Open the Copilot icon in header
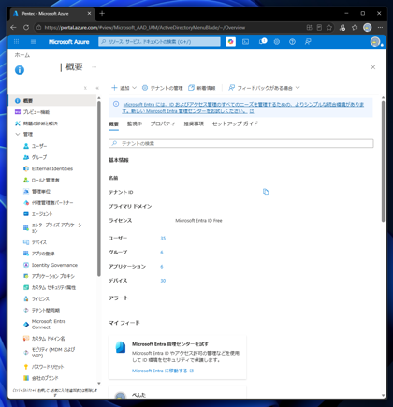The image size is (393, 407). (x=230, y=42)
